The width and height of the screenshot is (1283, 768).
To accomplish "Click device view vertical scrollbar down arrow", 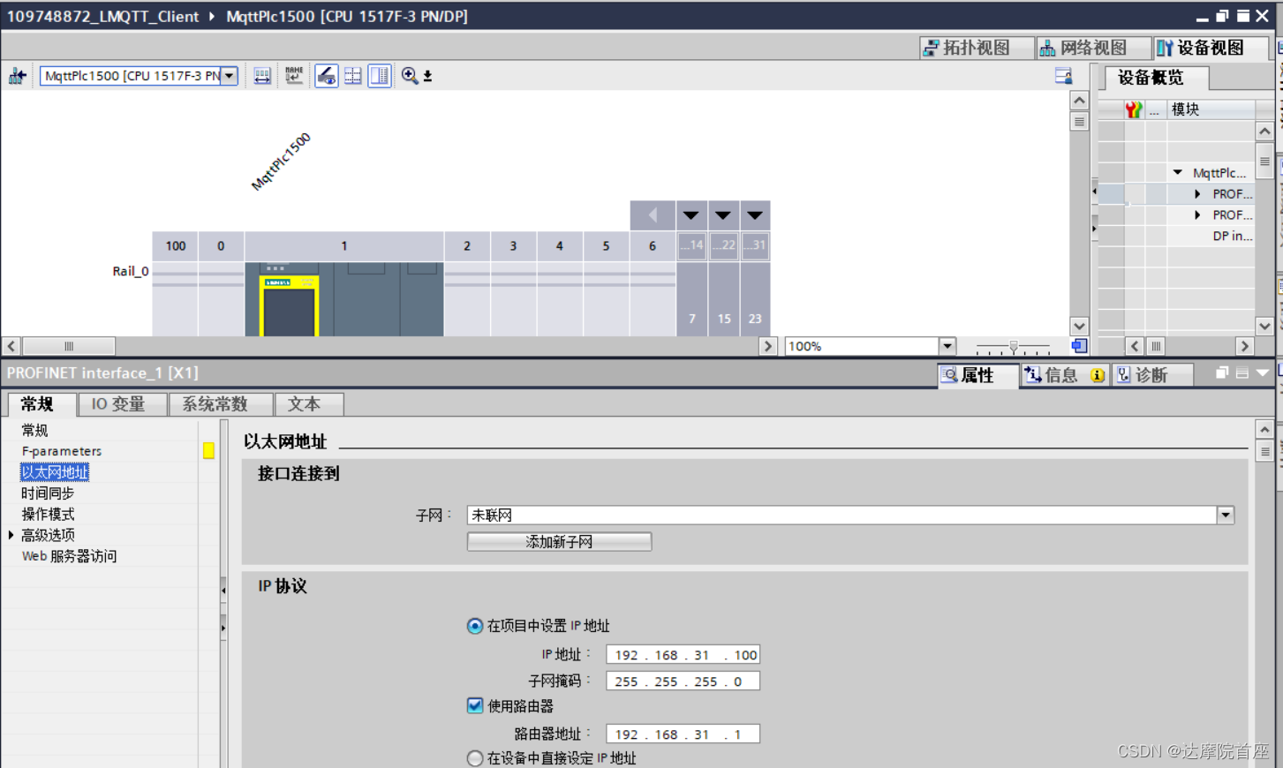I will pyautogui.click(x=1079, y=326).
